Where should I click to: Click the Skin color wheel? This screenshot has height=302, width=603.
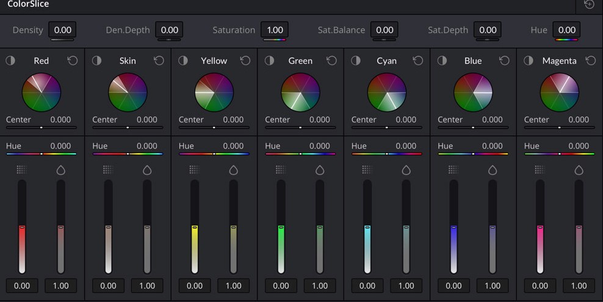click(128, 92)
